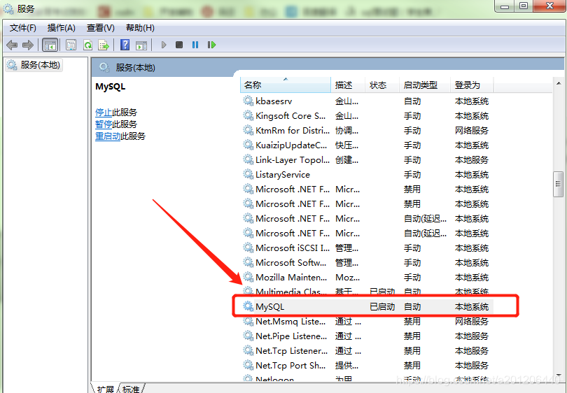
Task: Click the Export List toolbar icon
Action: 104,45
